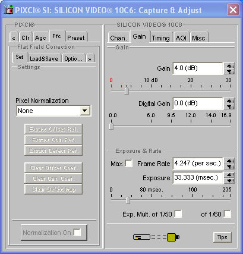Image resolution: width=243 pixels, height=254 pixels.
Task: Check the of 1/60 exposure multiple box
Action: [x=227, y=214]
